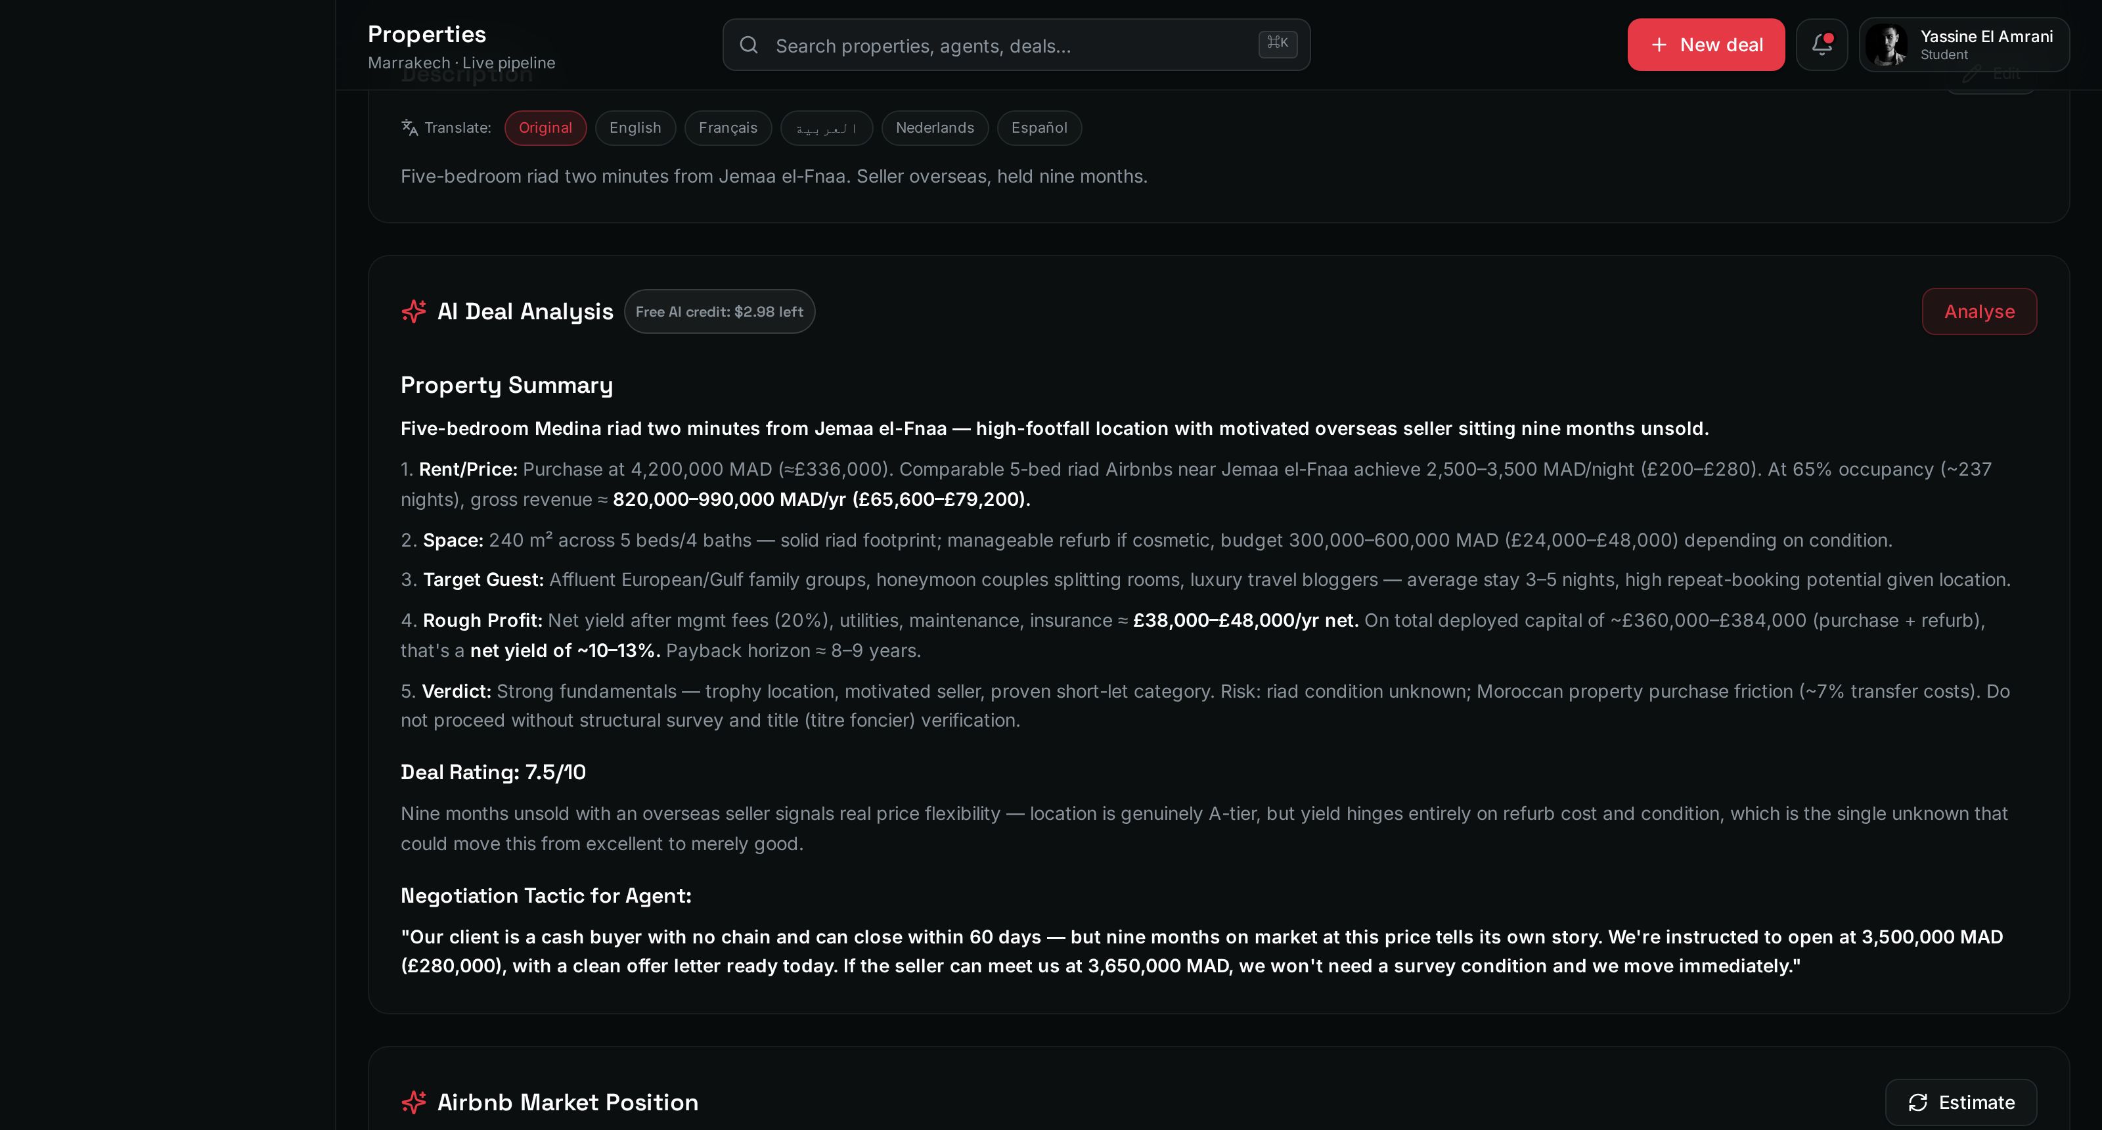Viewport: 2102px width, 1130px height.
Task: Click the 'net yield of ~10–13%.' text
Action: [566, 650]
